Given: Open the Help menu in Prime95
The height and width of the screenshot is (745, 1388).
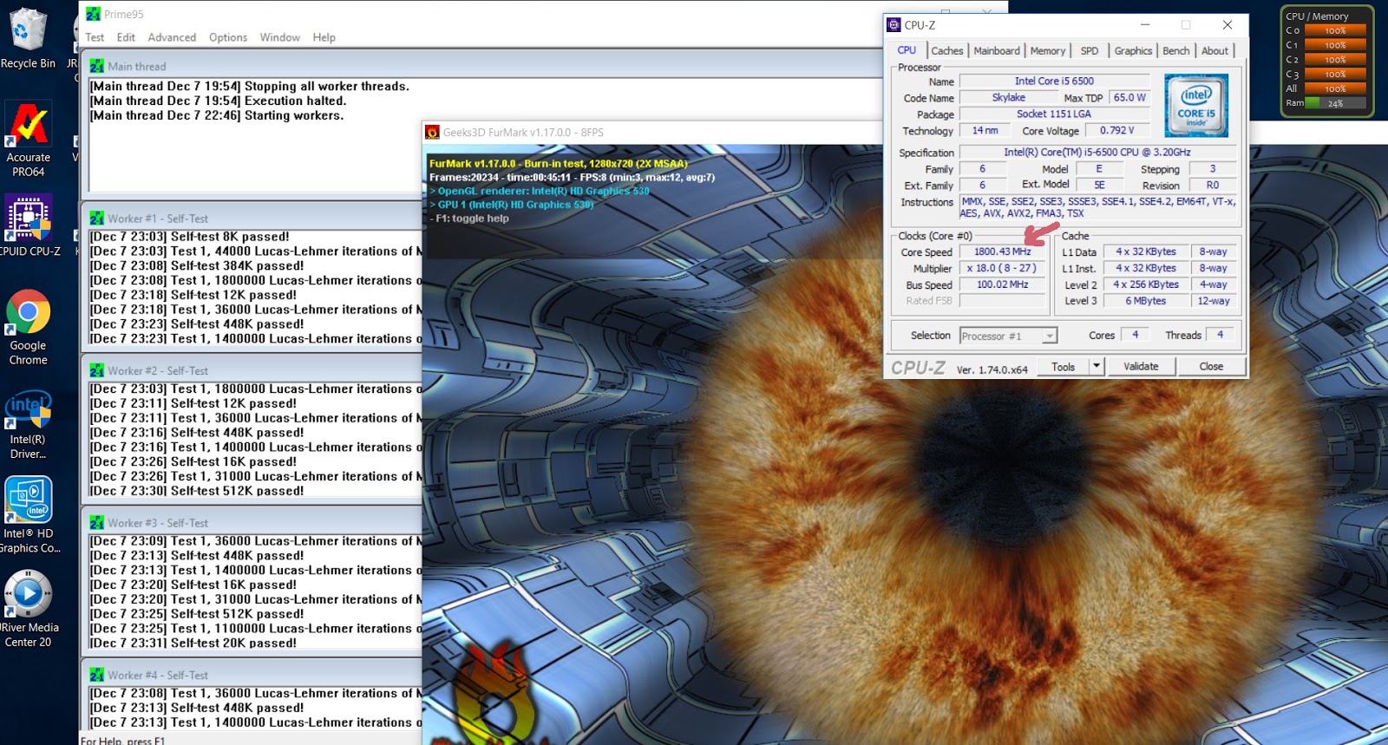Looking at the screenshot, I should 324,37.
